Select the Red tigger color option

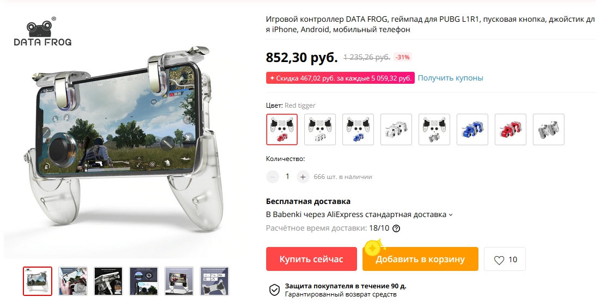(281, 129)
